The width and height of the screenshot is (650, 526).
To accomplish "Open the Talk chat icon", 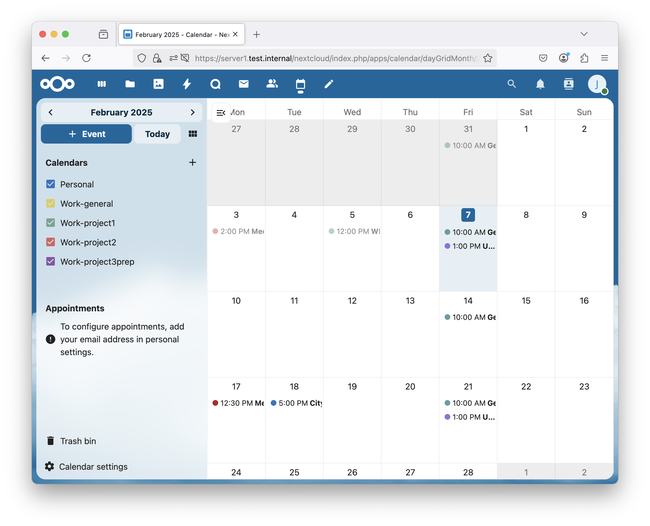I will pyautogui.click(x=215, y=84).
